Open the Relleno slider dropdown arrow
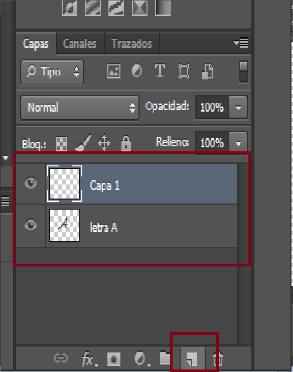This screenshot has height=372, width=293. [238, 143]
